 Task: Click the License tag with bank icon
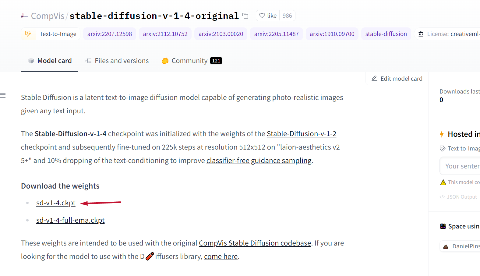448,34
